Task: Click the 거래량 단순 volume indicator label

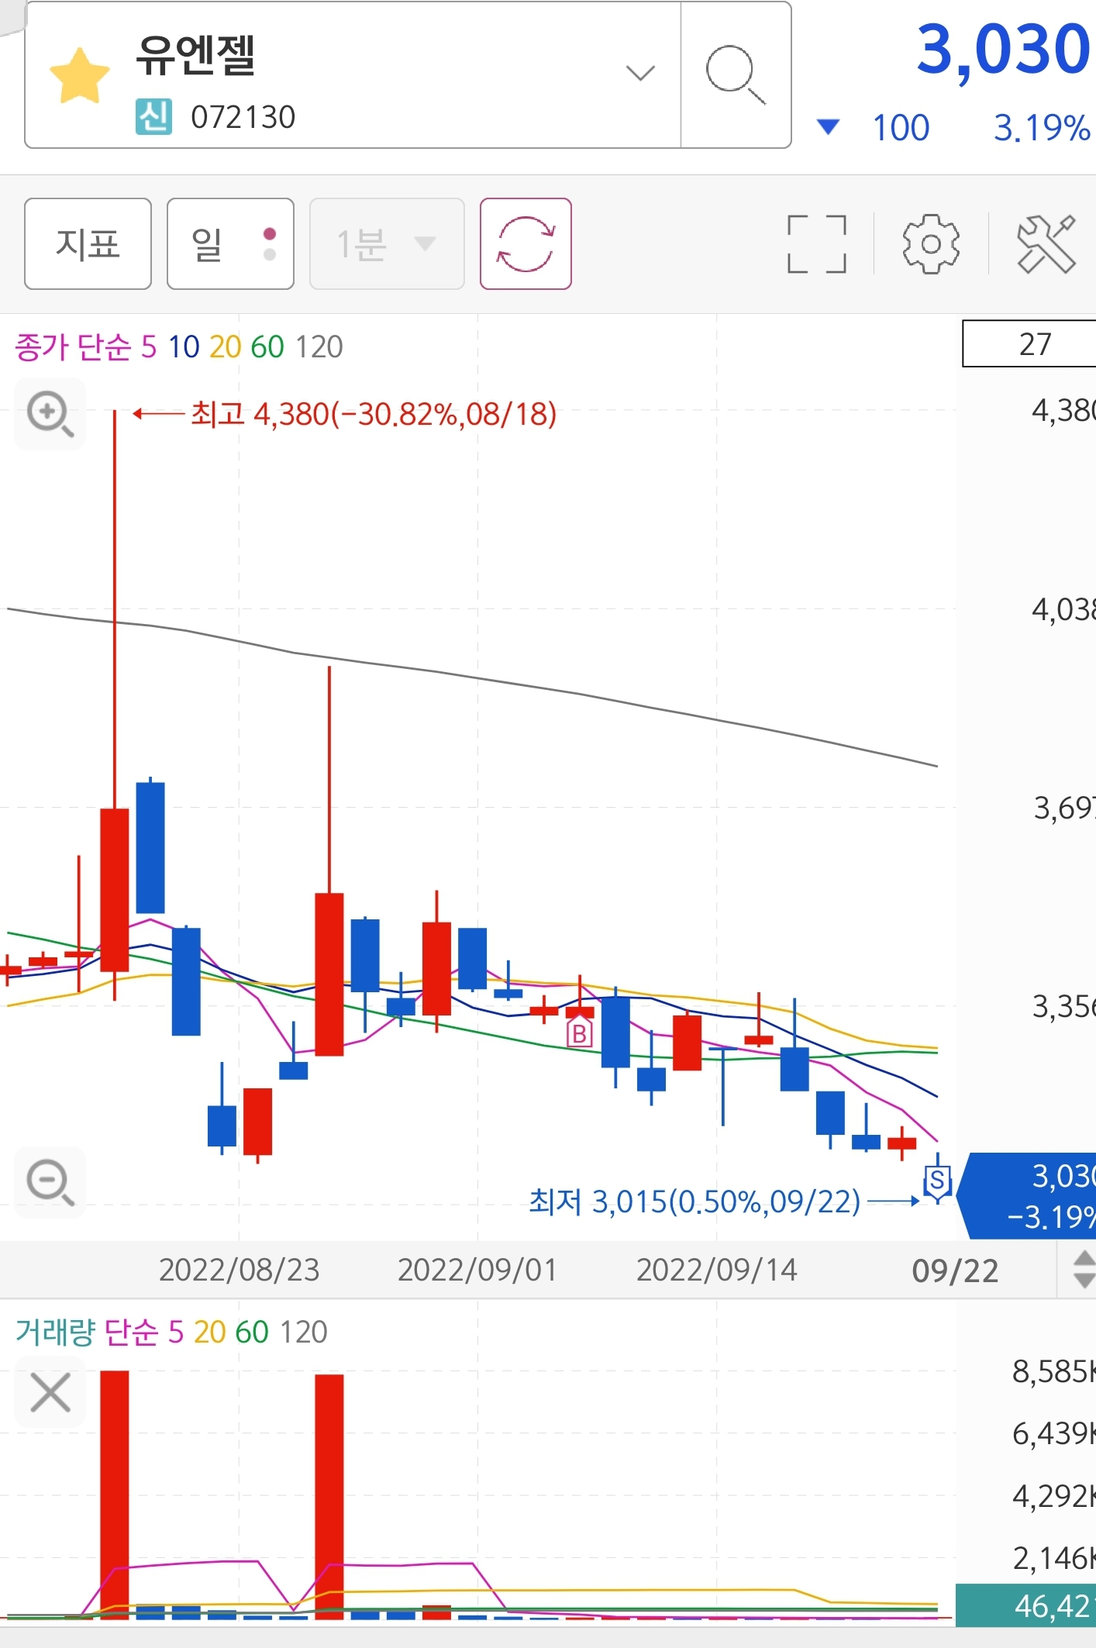Action: point(87,1332)
